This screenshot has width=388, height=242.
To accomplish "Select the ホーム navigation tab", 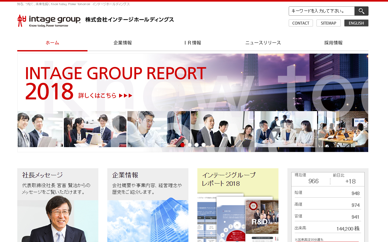I will [x=52, y=43].
